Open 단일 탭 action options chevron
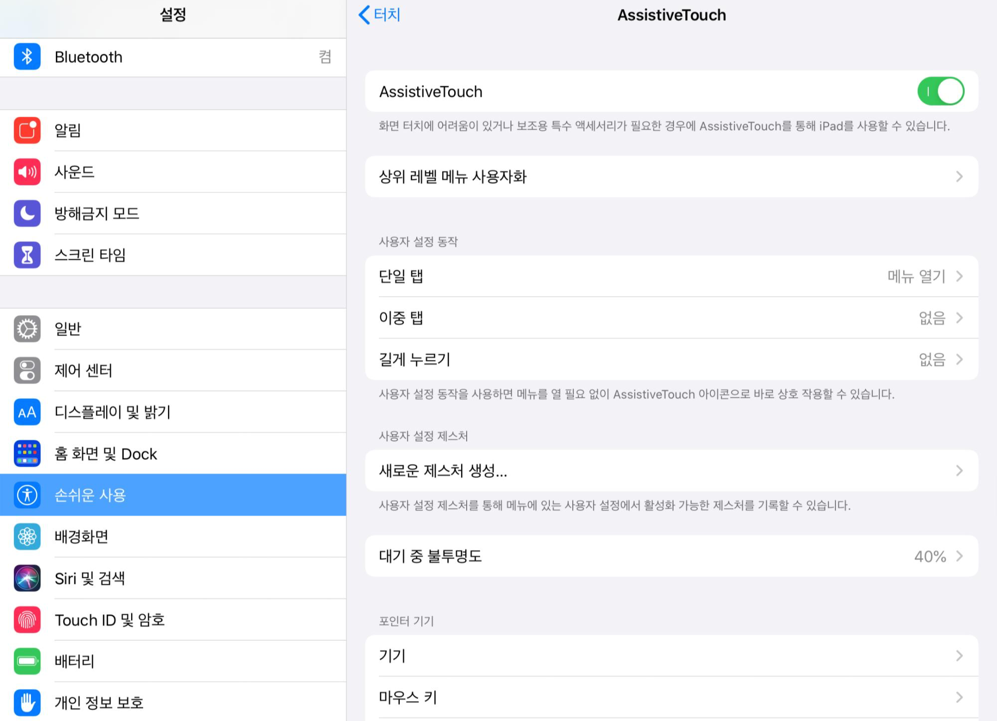 click(x=959, y=276)
